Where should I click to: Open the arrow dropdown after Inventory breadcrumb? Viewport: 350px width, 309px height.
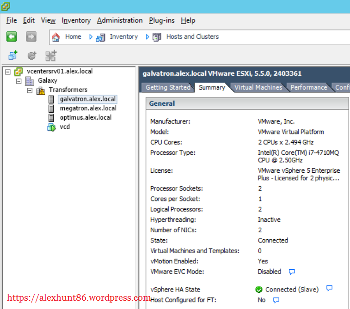147,37
